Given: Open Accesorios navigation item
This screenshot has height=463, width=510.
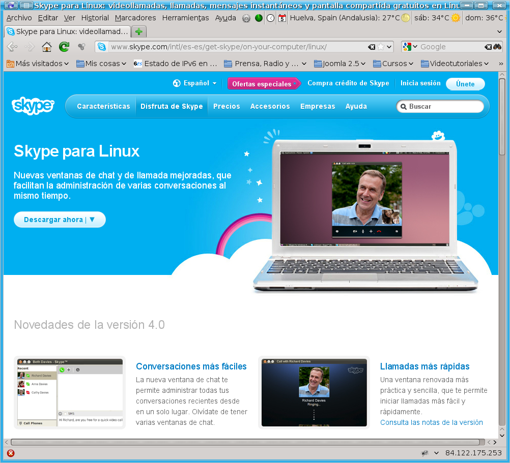Looking at the screenshot, I should pos(270,107).
